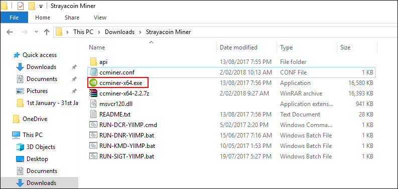Viewport: 398px width, 189px height.
Task: Click the 3D Objects cube icon
Action: 20,147
